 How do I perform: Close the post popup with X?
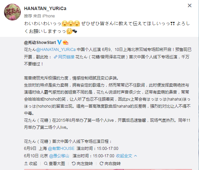click(190, 5)
